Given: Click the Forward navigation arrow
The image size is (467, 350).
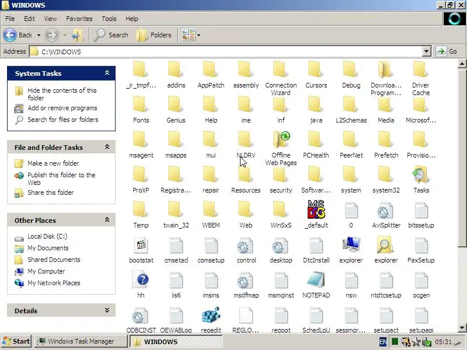Looking at the screenshot, I should [52, 35].
